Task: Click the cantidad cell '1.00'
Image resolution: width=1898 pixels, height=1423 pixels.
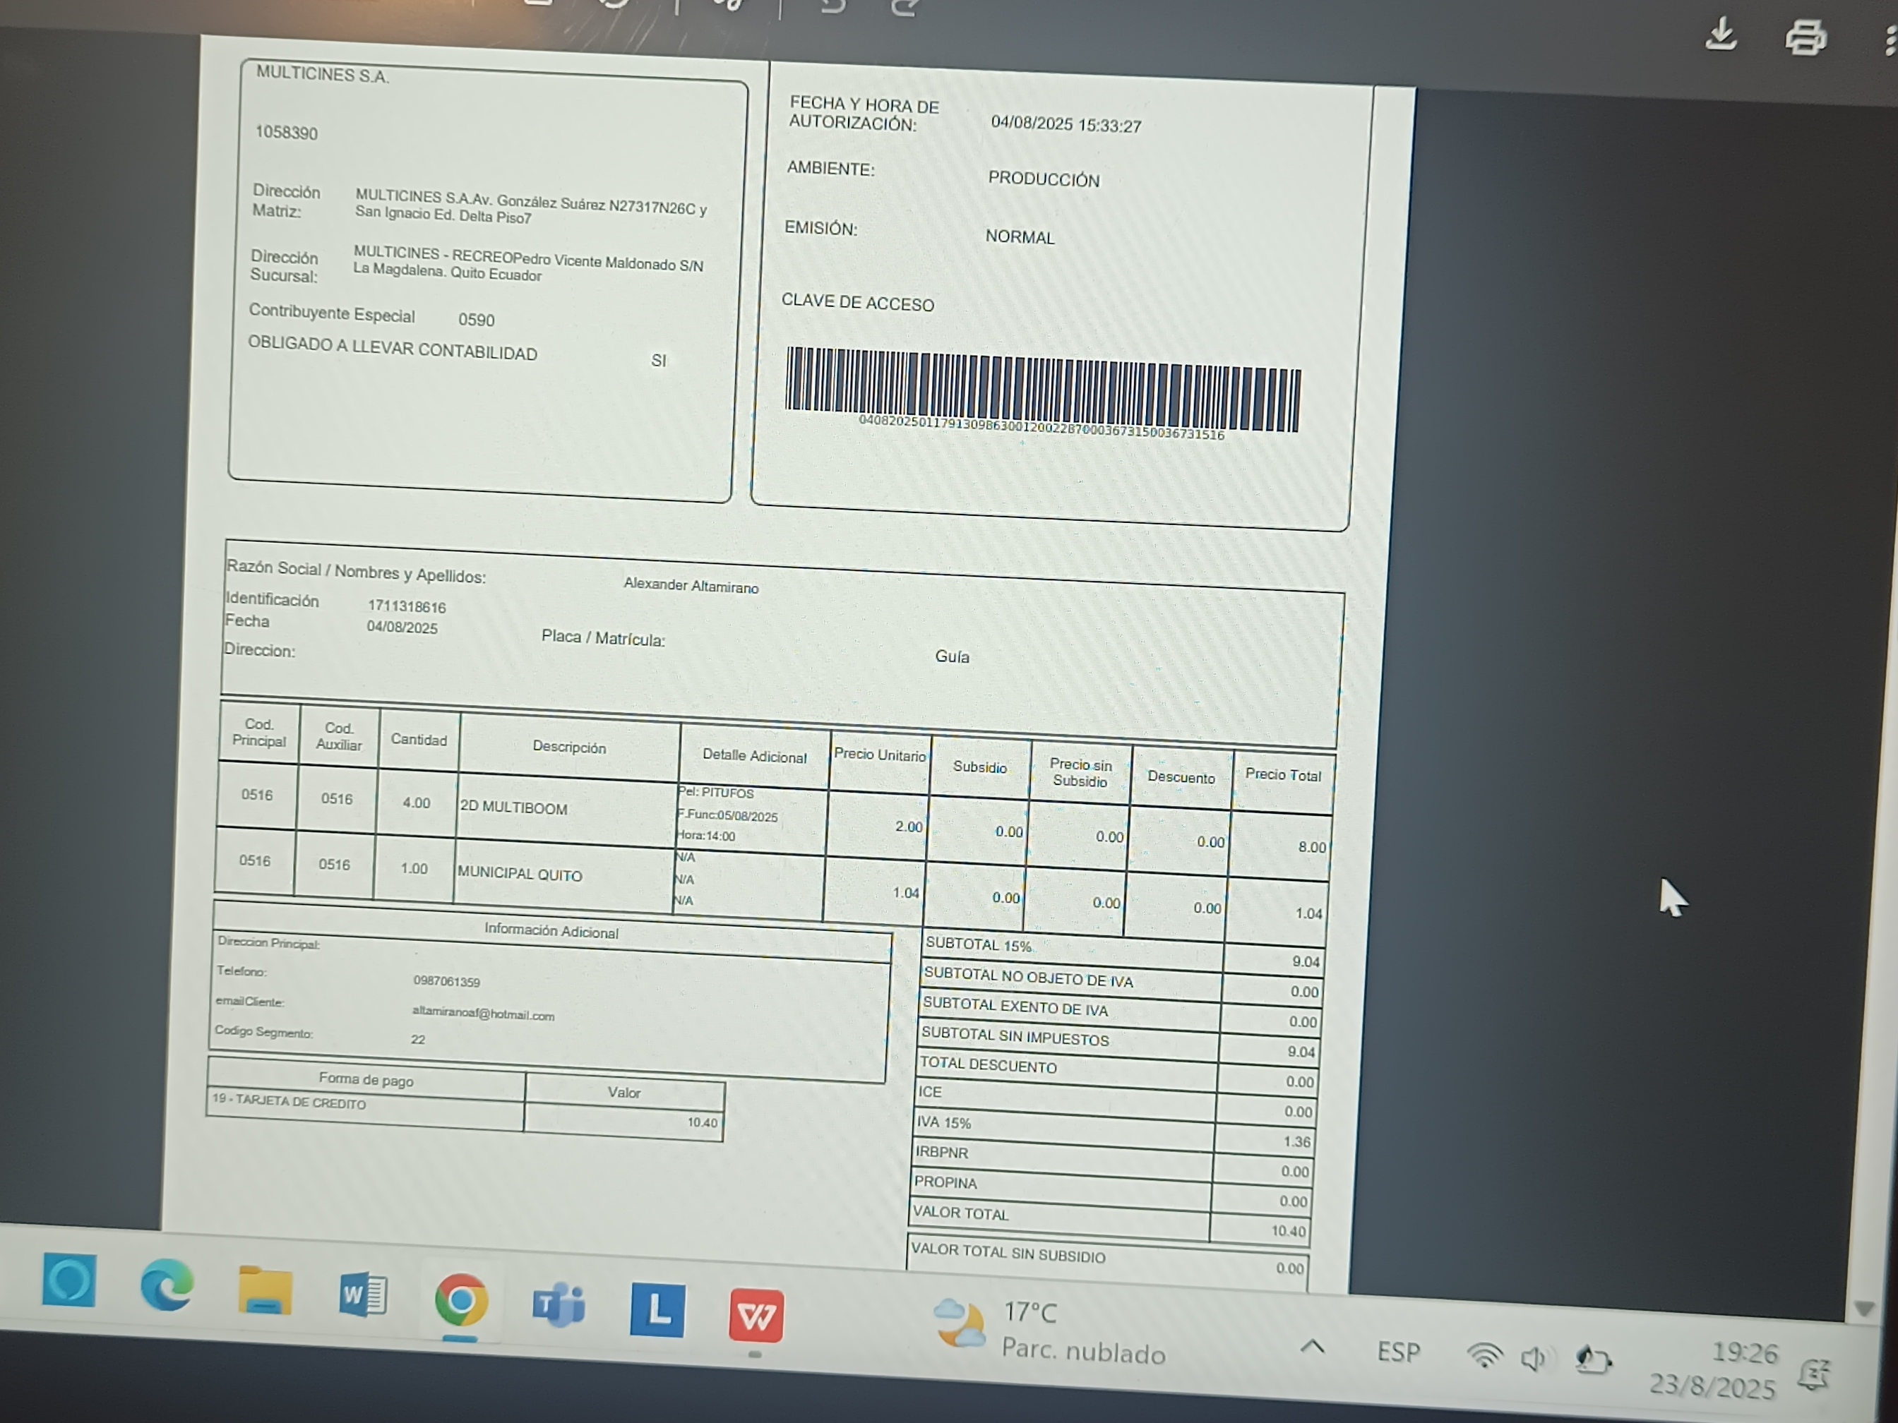Action: [414, 869]
